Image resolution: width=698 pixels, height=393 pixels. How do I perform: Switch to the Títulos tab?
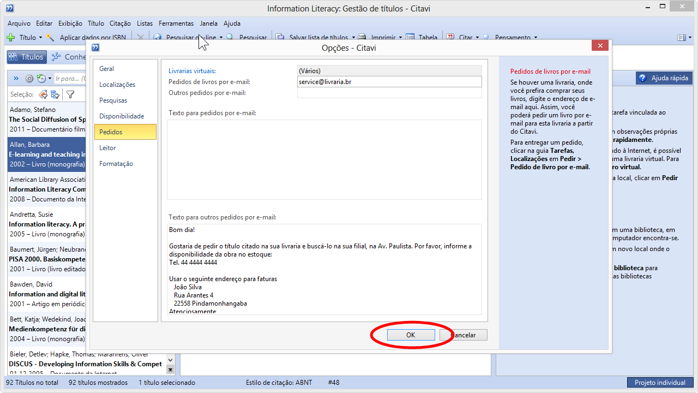26,57
